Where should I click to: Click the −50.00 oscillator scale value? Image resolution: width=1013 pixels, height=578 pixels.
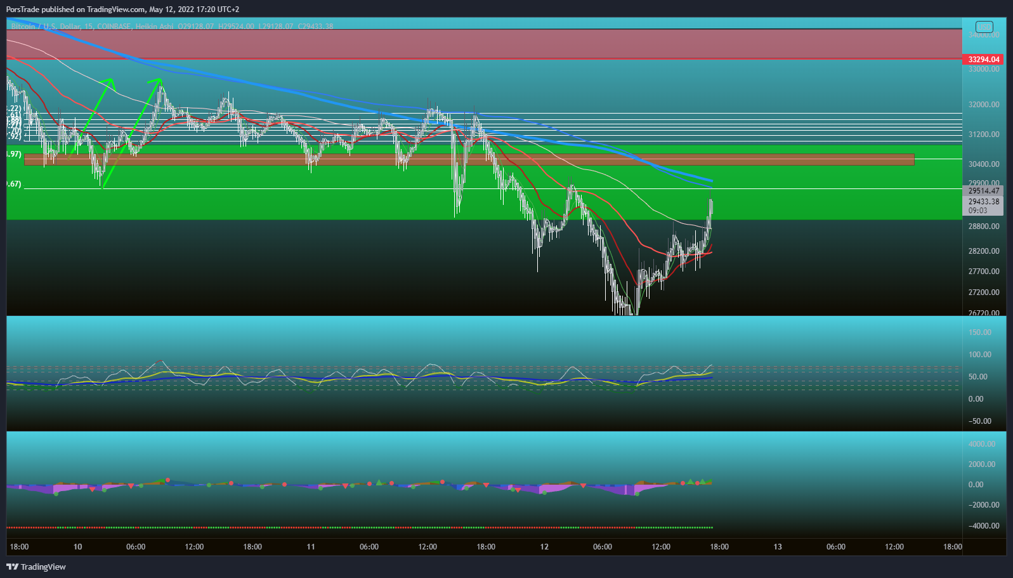pyautogui.click(x=980, y=421)
